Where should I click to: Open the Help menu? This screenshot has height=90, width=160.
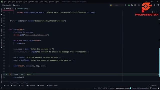point(57,2)
